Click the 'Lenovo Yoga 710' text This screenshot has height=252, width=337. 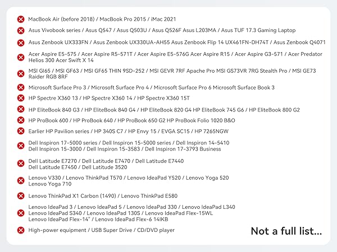50,184
